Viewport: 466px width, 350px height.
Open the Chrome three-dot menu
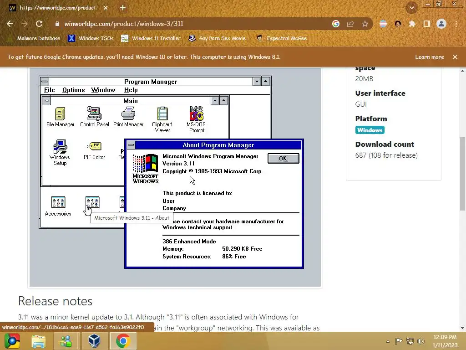pyautogui.click(x=456, y=24)
